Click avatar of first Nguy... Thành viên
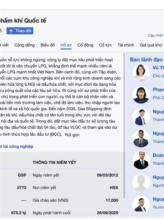This screenshot has height=219, width=164. point(141,117)
